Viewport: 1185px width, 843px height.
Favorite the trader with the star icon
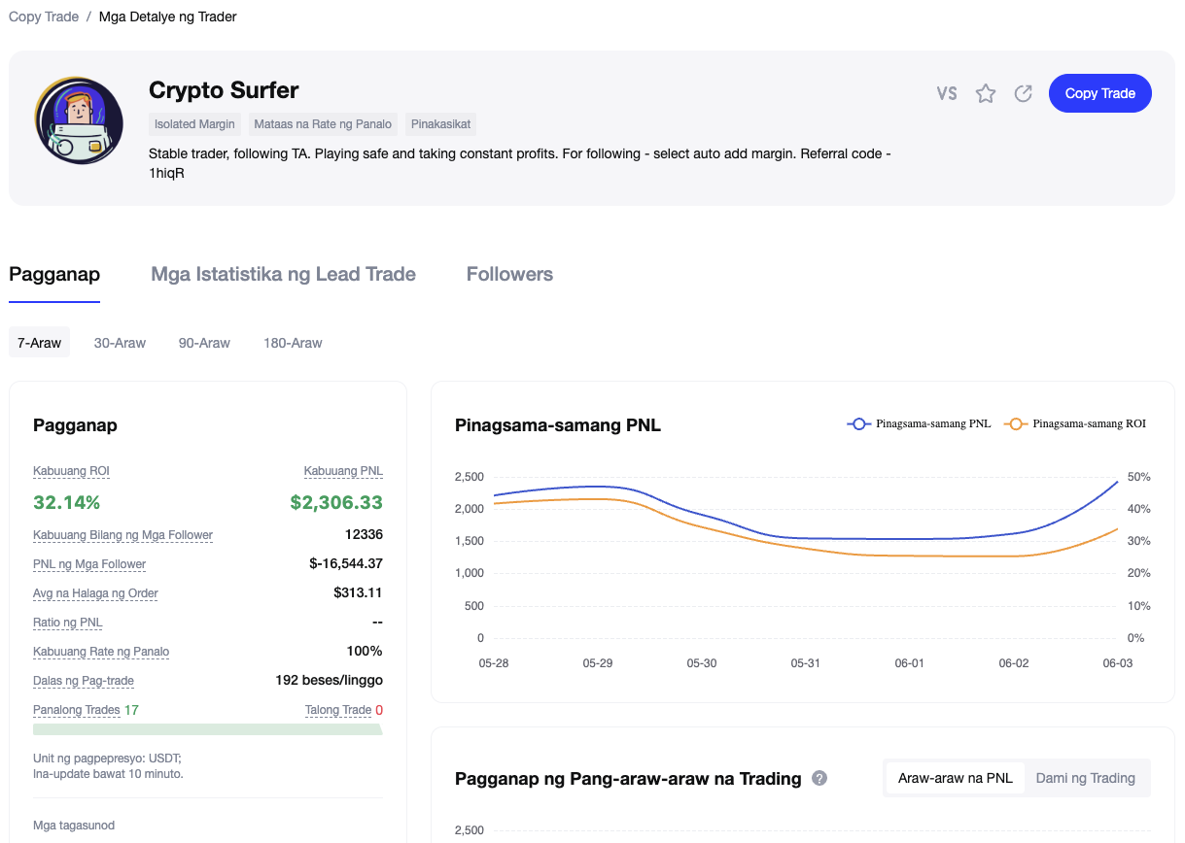pos(986,93)
